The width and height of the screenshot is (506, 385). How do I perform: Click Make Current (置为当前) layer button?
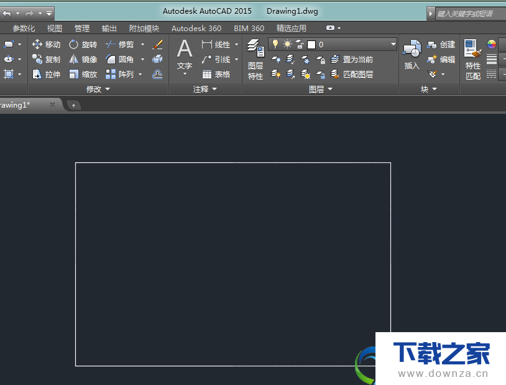pyautogui.click(x=352, y=60)
